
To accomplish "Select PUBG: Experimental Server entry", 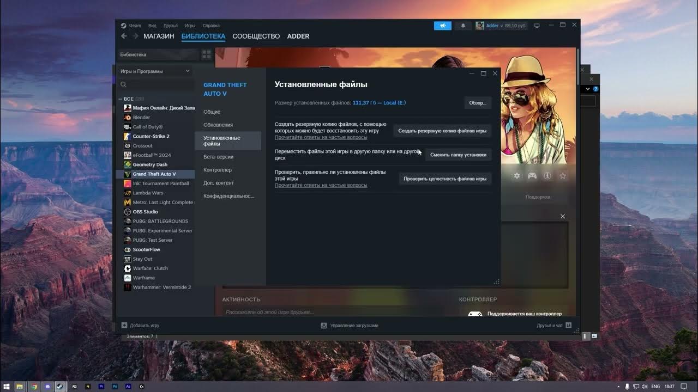I will coord(159,230).
